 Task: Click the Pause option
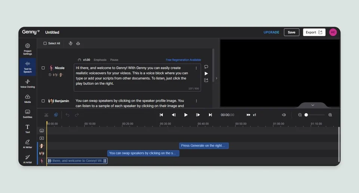pos(114,60)
